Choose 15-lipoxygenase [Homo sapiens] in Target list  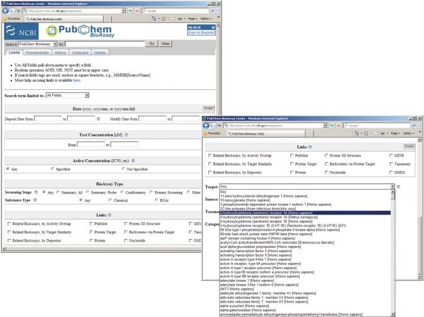click(x=305, y=200)
